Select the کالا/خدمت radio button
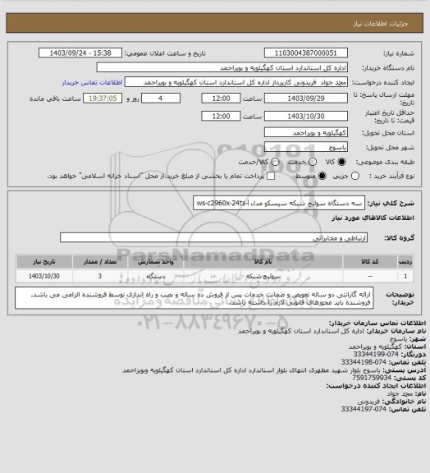430x473 pixels. 275,162
